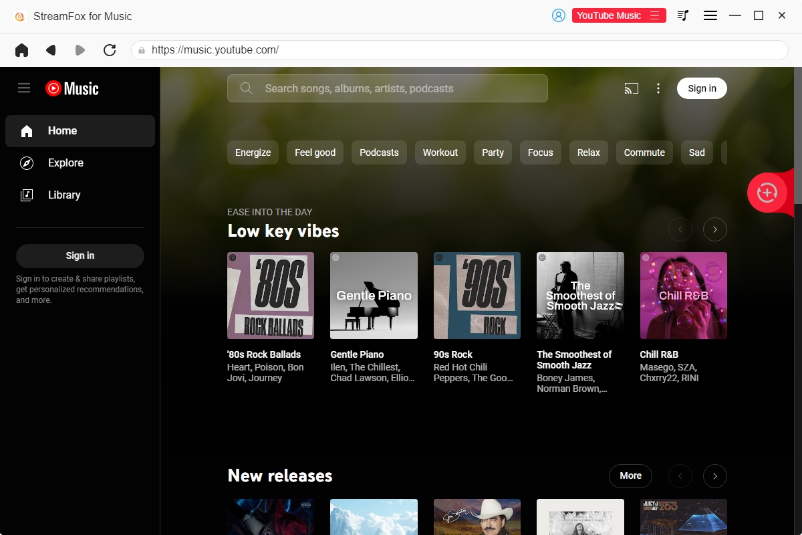Screen dimensions: 802x535
Task: Click The Smoothest of Smooth Jazz title
Action: pos(574,360)
